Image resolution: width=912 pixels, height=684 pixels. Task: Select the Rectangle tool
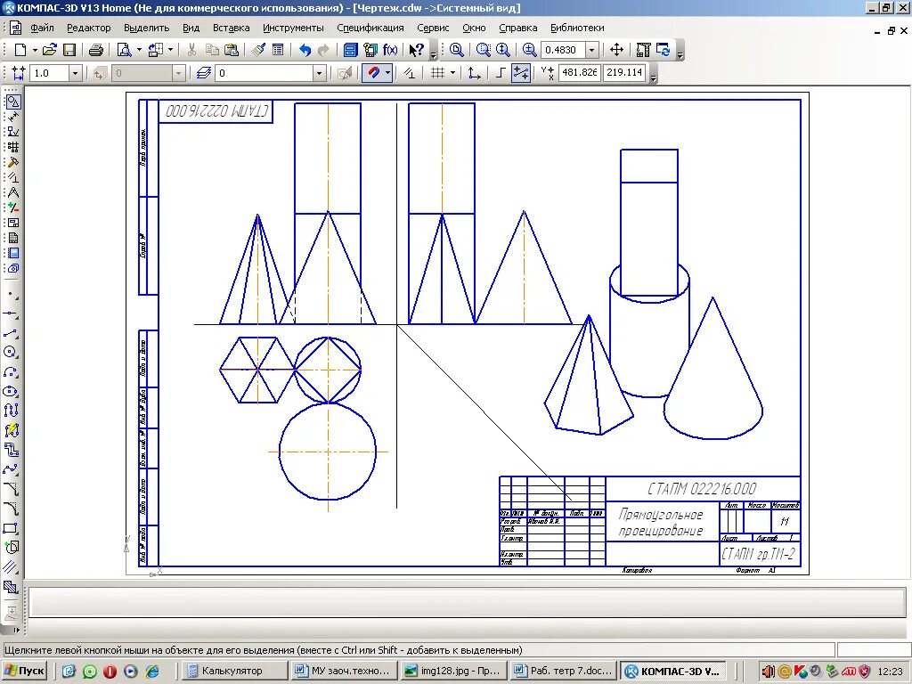pyautogui.click(x=12, y=528)
